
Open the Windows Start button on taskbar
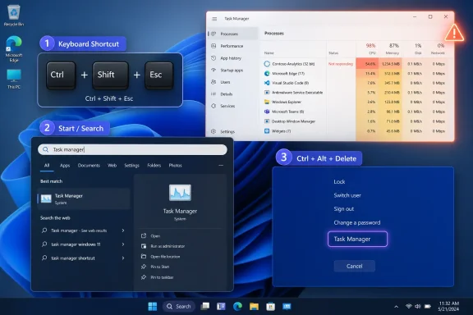pos(153,307)
